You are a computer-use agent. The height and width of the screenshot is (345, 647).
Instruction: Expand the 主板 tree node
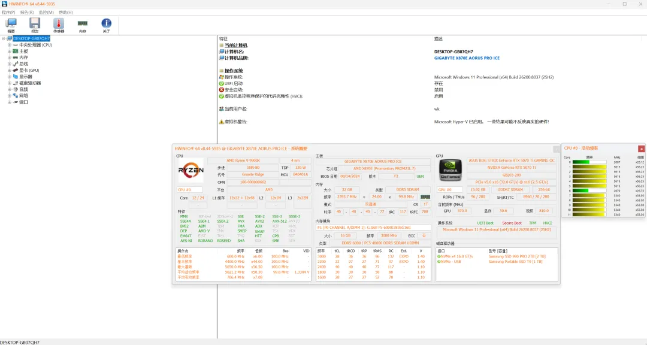coord(9,51)
